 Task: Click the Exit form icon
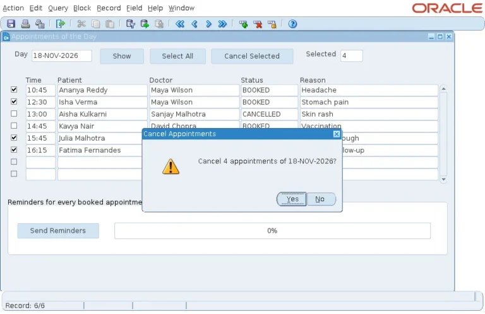(61, 24)
